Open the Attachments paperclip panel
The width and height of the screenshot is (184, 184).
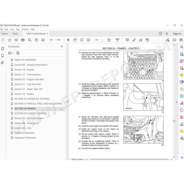tap(2, 63)
